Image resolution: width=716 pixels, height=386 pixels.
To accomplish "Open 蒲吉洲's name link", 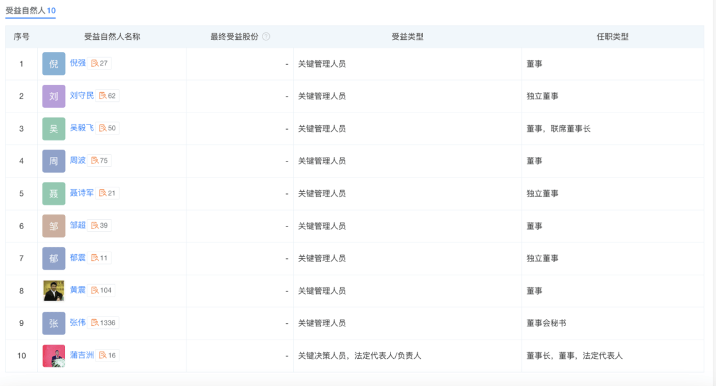I will (x=82, y=355).
